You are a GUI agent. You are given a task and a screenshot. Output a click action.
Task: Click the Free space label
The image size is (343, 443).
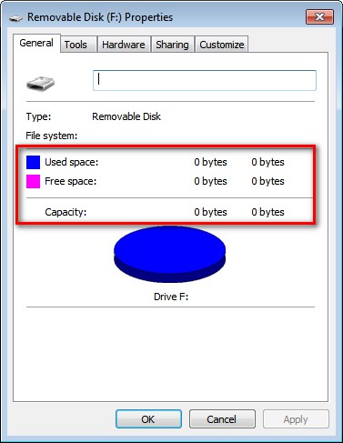[71, 181]
